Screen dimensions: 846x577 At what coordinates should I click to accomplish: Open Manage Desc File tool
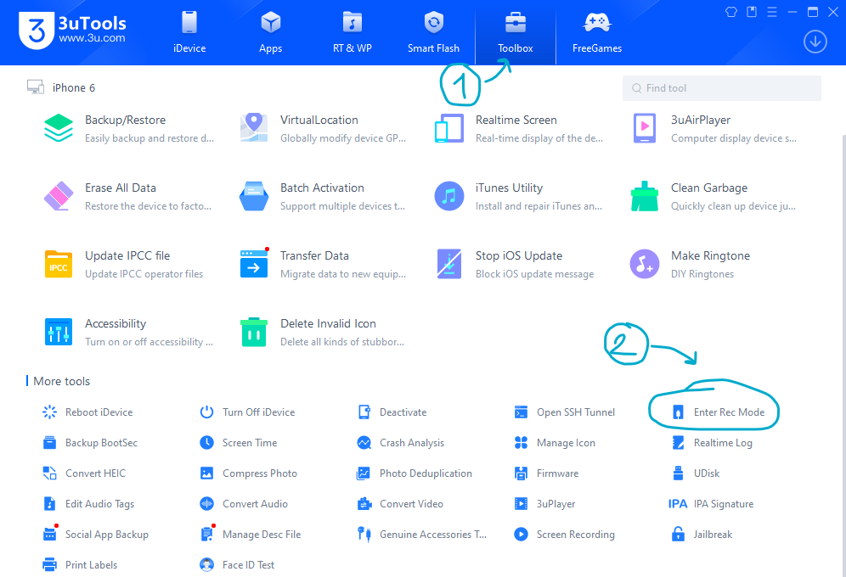tap(251, 535)
